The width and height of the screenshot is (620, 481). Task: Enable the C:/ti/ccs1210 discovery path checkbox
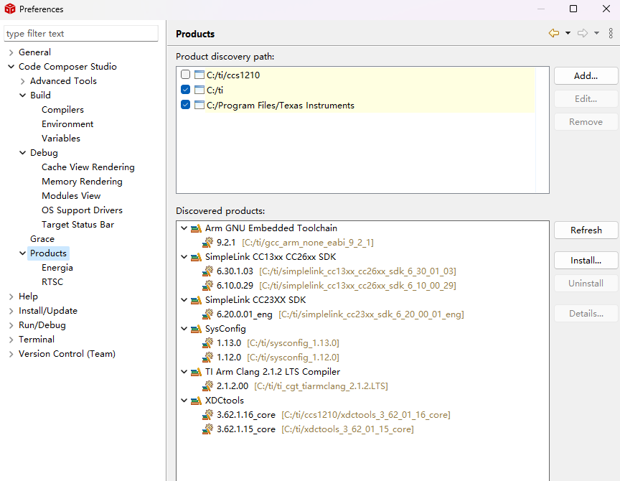(x=186, y=75)
